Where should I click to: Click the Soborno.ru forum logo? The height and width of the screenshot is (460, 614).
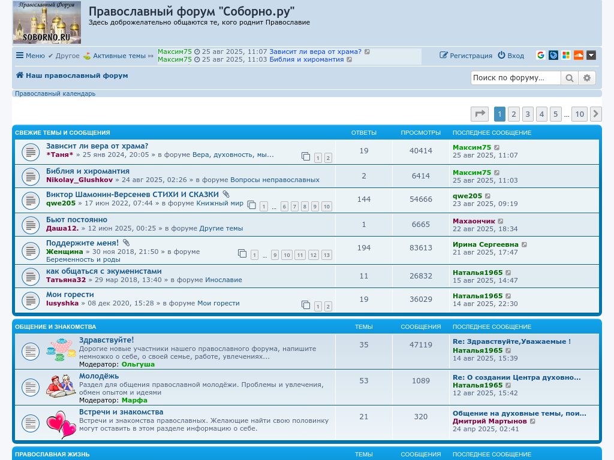[47, 23]
